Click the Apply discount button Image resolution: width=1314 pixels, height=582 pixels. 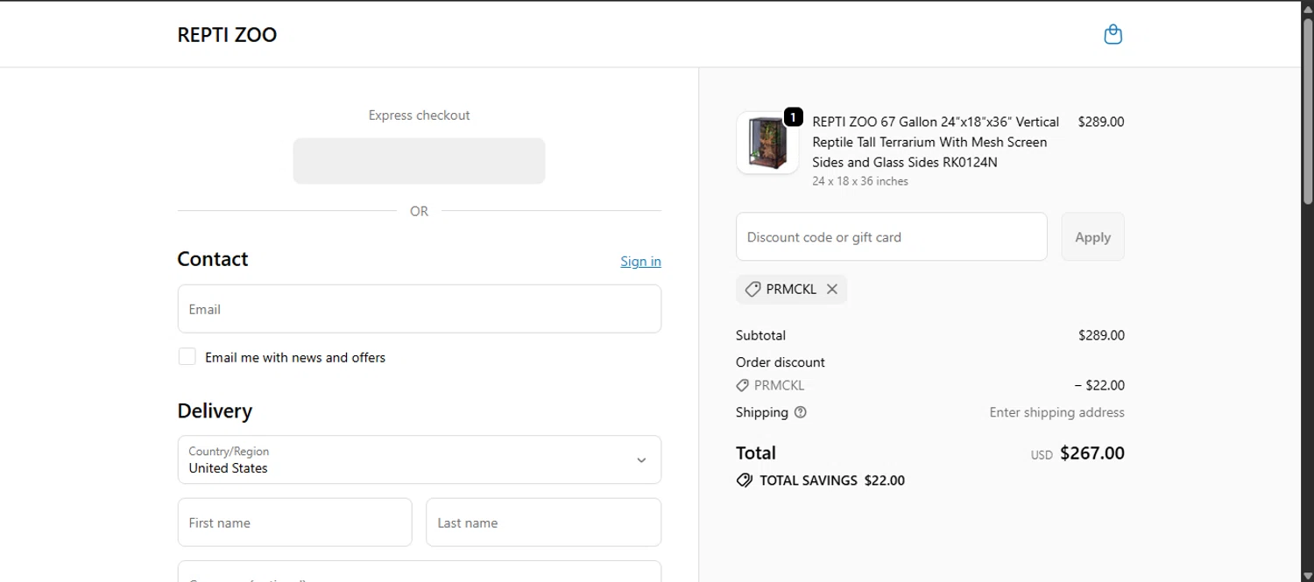tap(1092, 236)
